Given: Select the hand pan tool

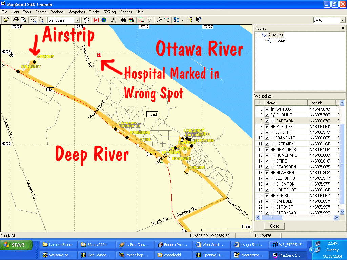Looking at the screenshot, I should coord(87,20).
